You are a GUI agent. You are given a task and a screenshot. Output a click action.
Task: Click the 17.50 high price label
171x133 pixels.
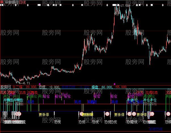(x=125, y=6)
